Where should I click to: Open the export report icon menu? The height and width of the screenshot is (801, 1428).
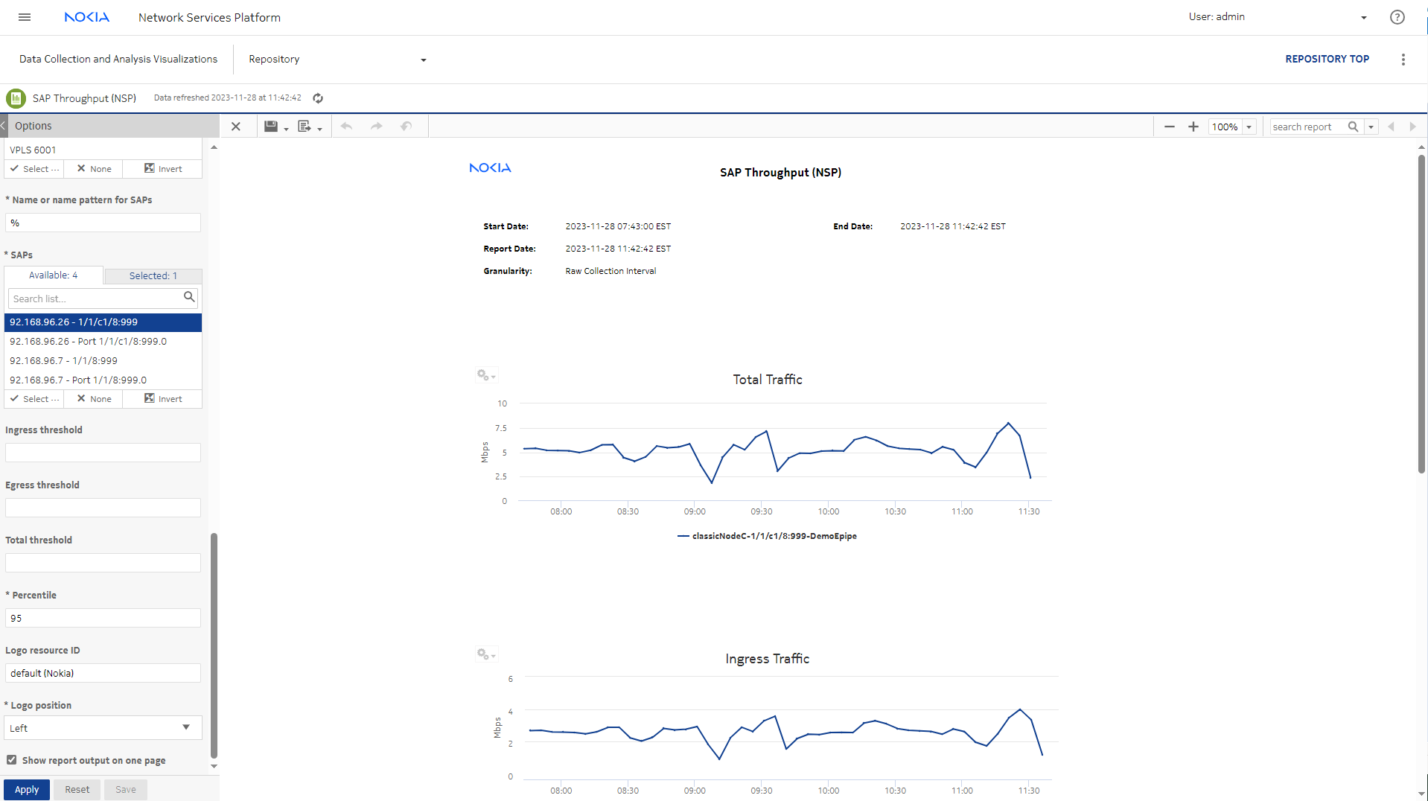(305, 127)
